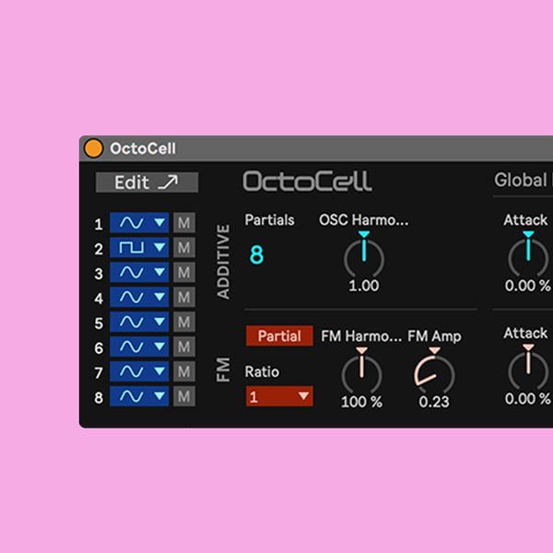Mute oscillator 4 with its M button
Screen dimensions: 553x553
tap(184, 297)
